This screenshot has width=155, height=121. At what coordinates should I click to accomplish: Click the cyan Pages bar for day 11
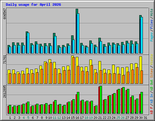tap(55, 45)
